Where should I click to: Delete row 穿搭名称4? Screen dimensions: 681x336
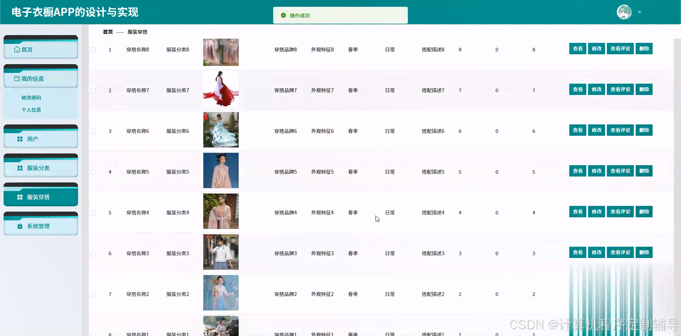point(644,212)
